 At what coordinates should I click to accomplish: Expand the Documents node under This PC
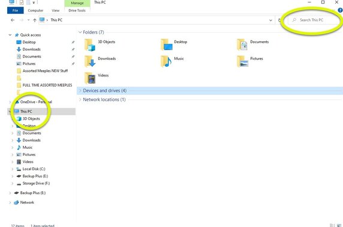pos(13,133)
